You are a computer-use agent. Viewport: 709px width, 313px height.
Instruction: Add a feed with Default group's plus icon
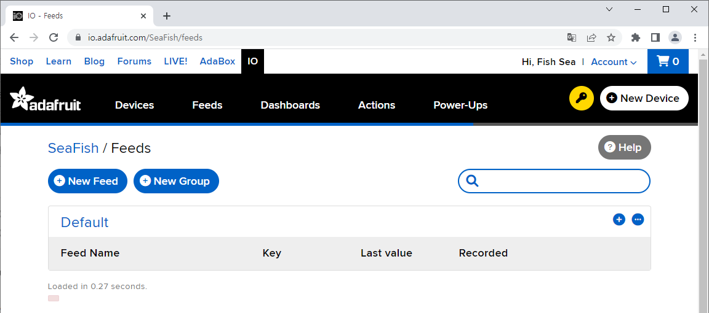[x=619, y=220]
